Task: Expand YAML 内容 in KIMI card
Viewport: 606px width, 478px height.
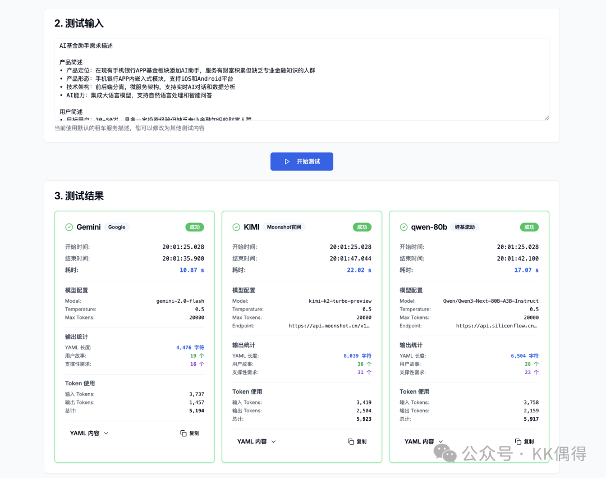Action: tap(256, 441)
